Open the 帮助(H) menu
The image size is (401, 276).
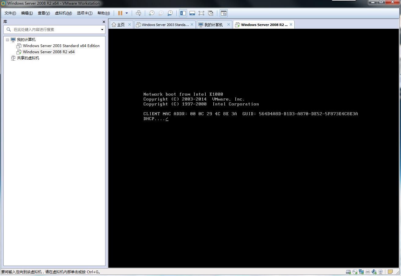click(104, 13)
